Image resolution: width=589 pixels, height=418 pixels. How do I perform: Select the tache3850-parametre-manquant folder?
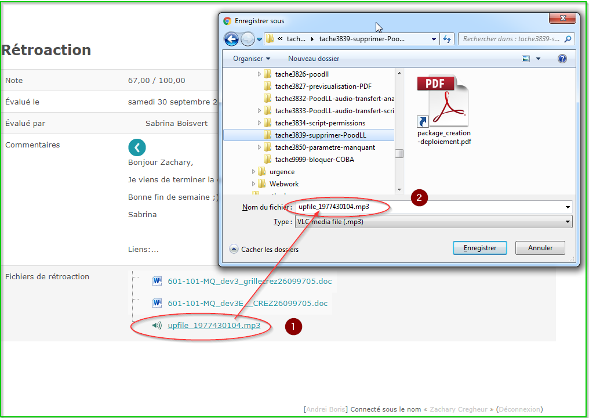click(x=325, y=147)
